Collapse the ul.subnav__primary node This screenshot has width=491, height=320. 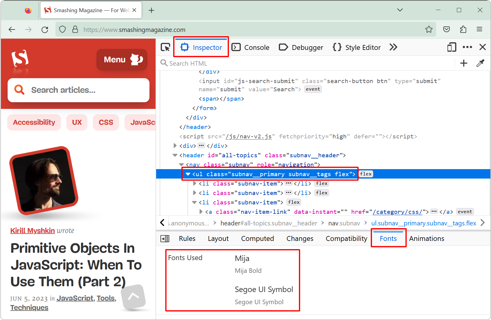(188, 174)
